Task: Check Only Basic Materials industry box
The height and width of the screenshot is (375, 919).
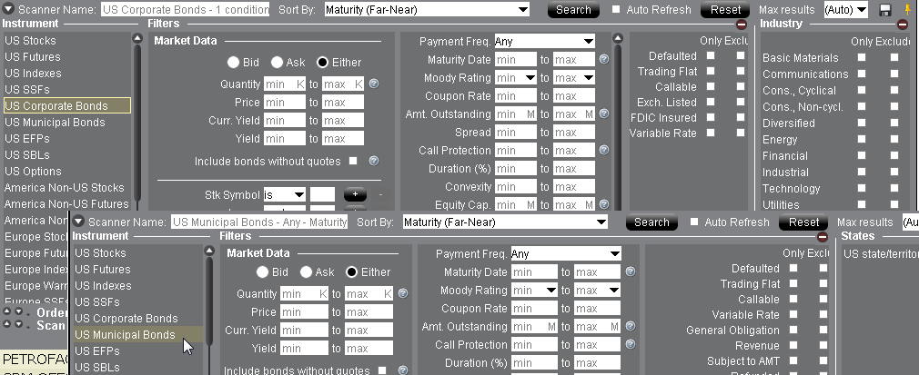Action: click(861, 57)
